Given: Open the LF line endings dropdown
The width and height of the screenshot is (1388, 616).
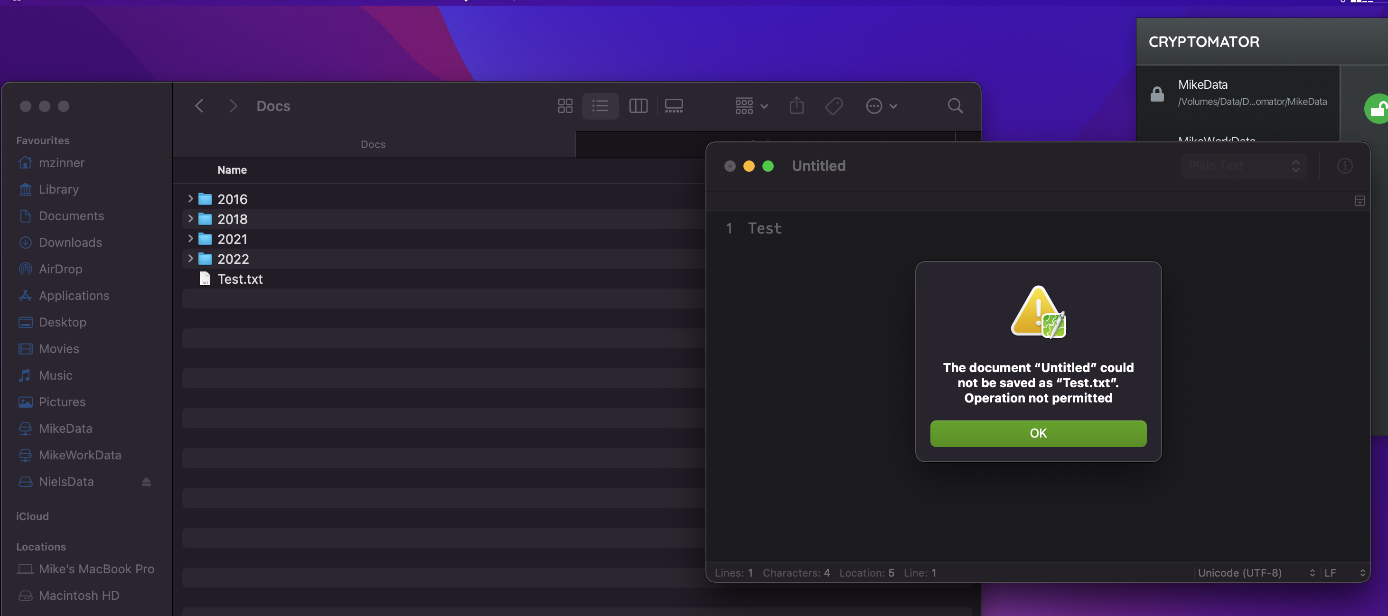Looking at the screenshot, I should [1344, 573].
